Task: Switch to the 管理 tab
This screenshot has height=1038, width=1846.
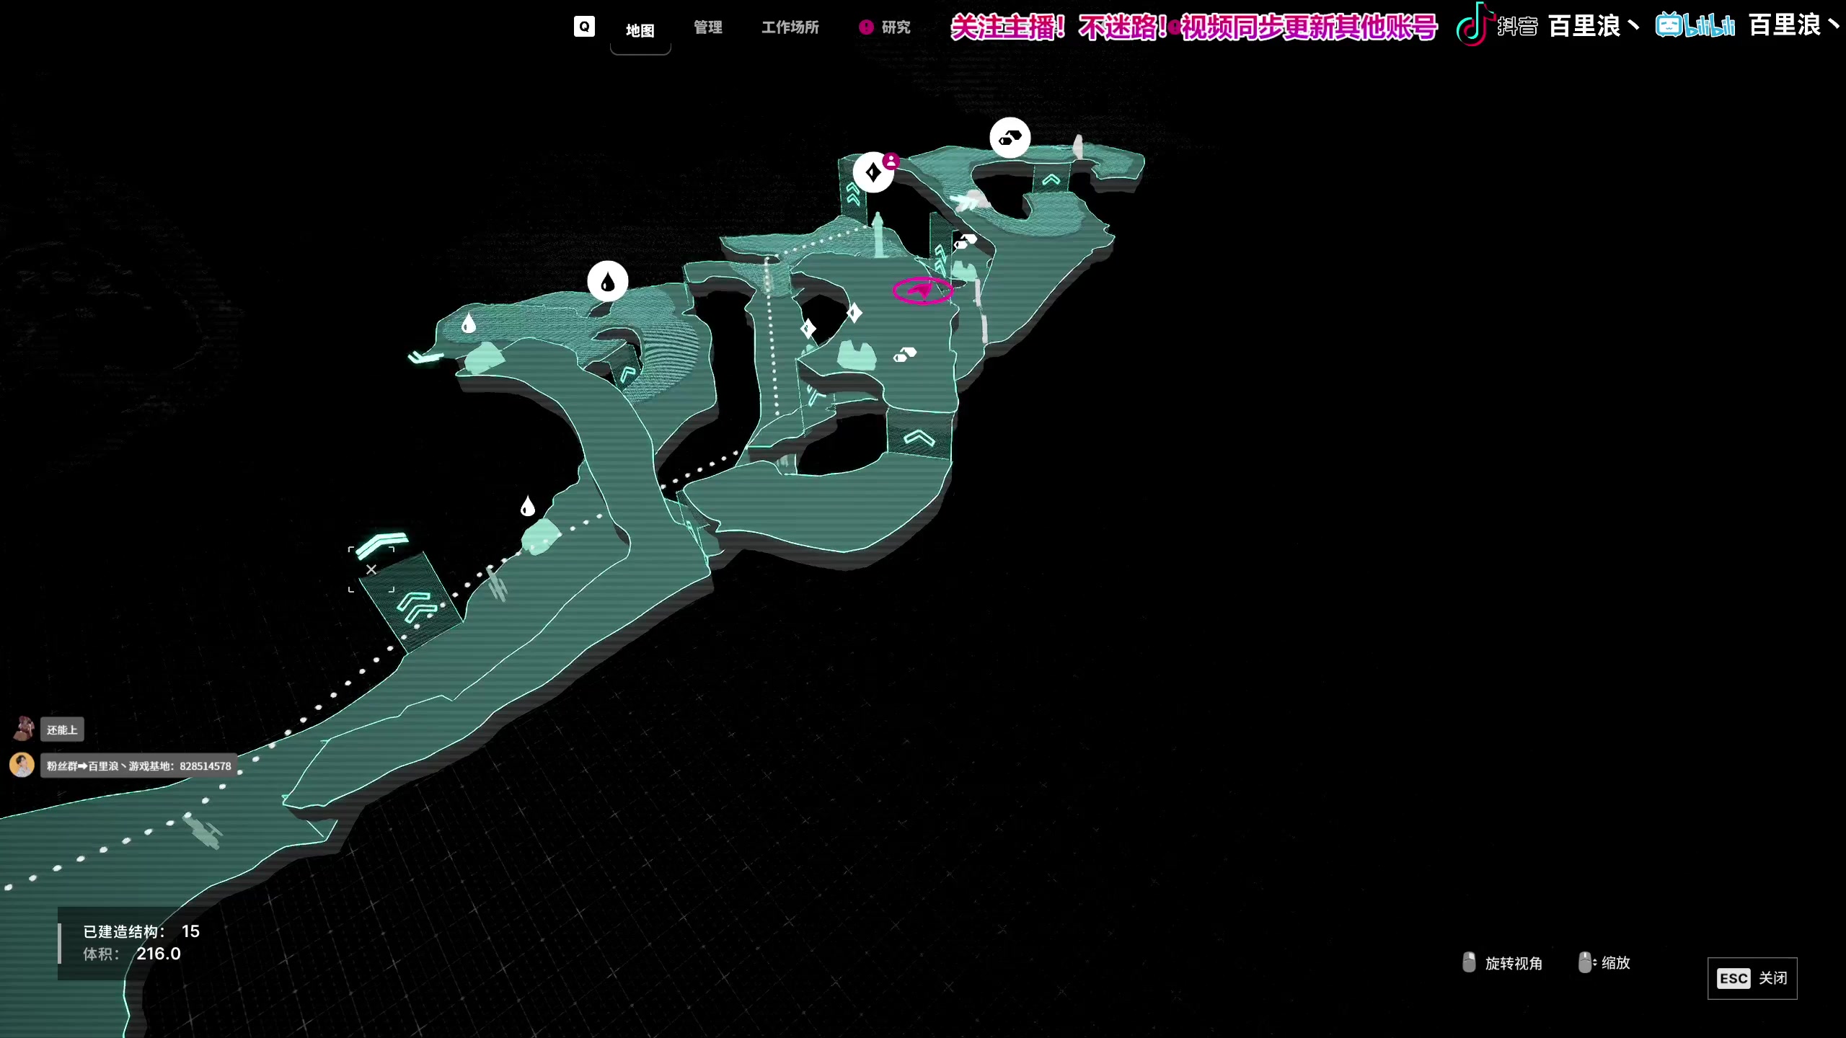Action: click(x=707, y=27)
